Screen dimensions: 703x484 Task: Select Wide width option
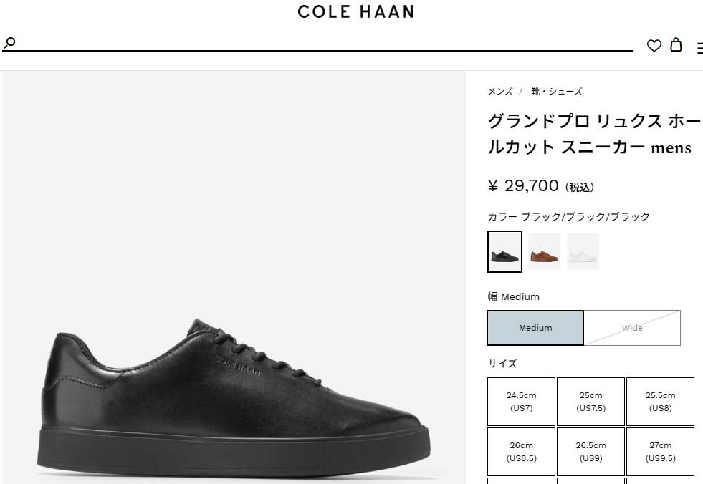(x=632, y=328)
